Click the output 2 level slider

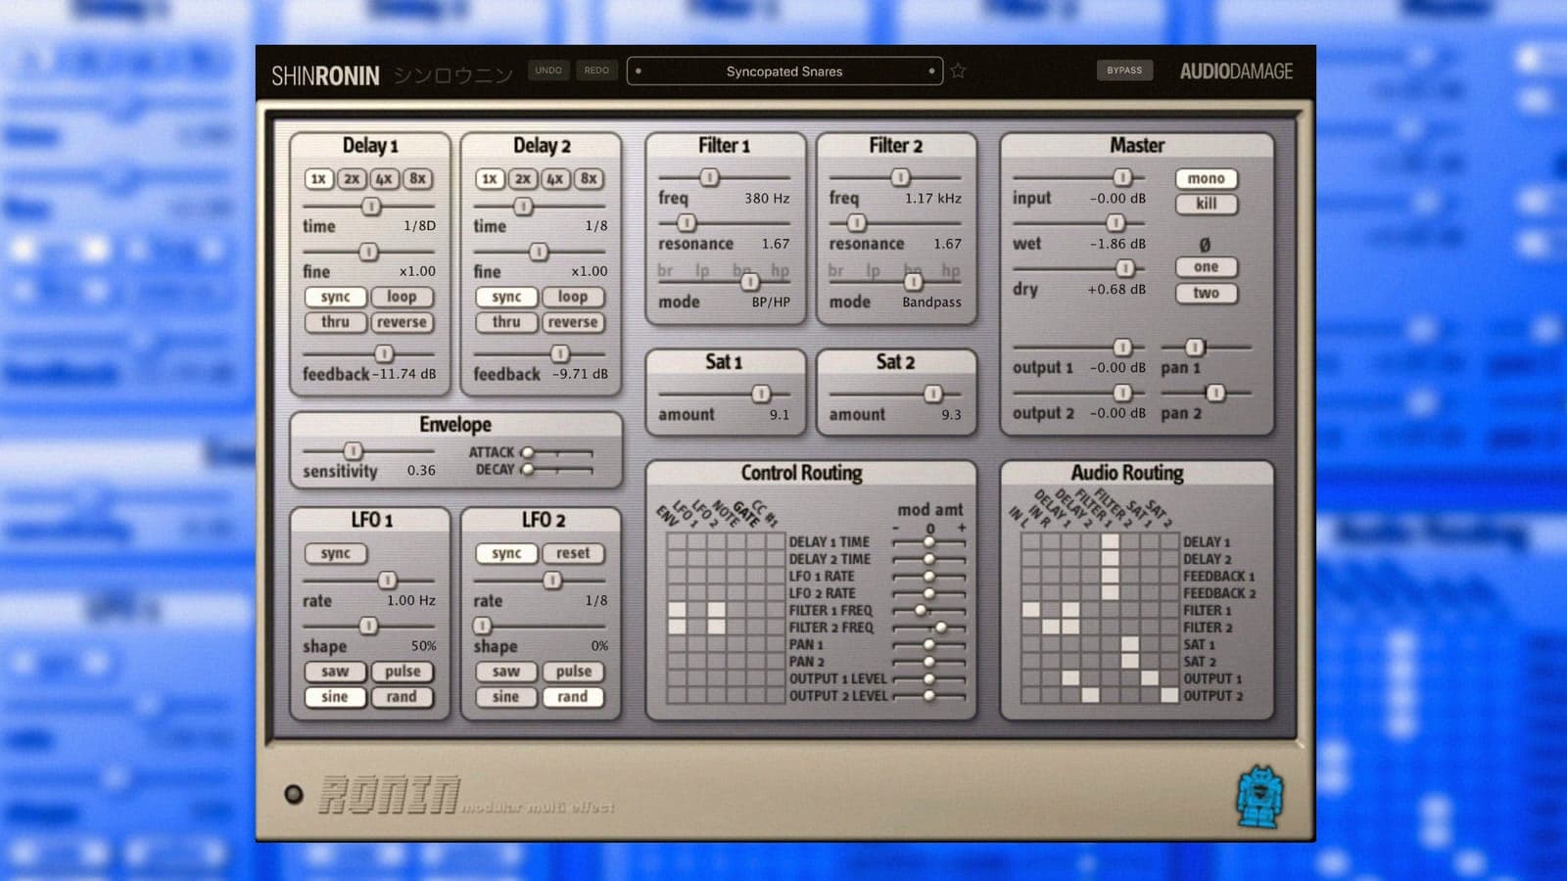[1079, 393]
